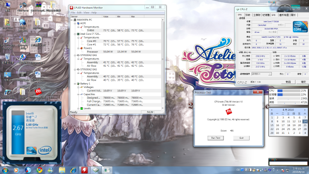Collapse the Intel Core i7 720 node
The height and width of the screenshot is (174, 309).
(75, 34)
